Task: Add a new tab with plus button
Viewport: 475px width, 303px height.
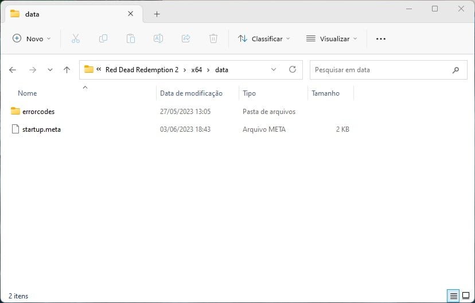Action: (157, 14)
